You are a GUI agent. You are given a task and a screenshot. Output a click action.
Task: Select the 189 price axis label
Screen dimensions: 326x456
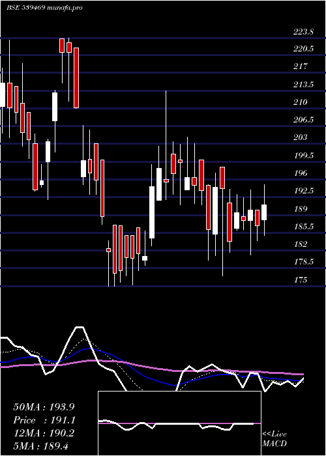pos(300,209)
